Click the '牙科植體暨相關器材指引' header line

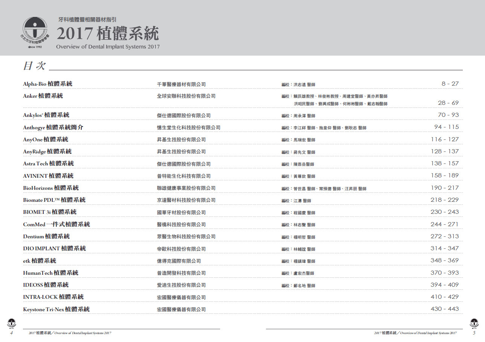click(x=87, y=19)
